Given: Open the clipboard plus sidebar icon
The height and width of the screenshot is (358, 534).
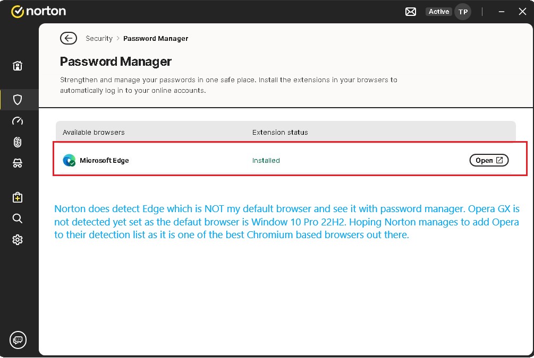Looking at the screenshot, I should [x=18, y=197].
